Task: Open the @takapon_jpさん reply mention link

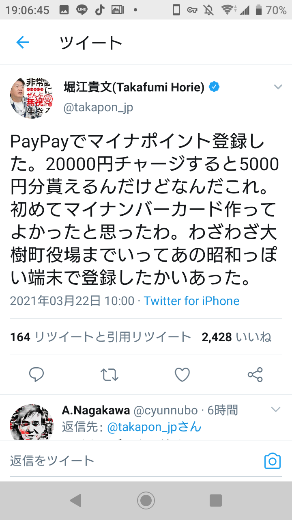Action: (154, 427)
